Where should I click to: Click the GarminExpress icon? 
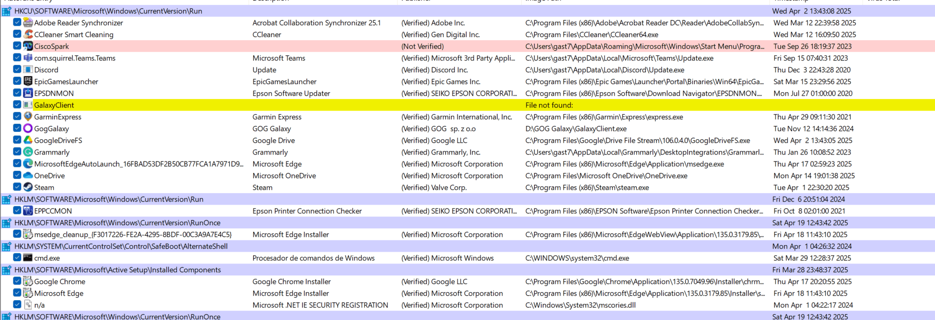[x=28, y=116]
